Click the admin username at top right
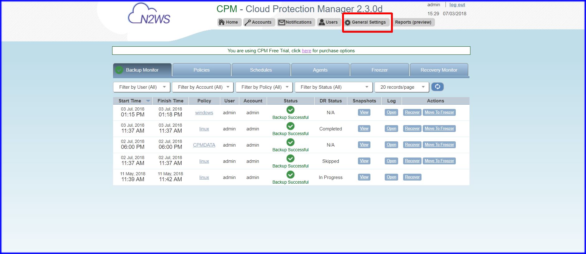The height and width of the screenshot is (254, 586). [x=434, y=5]
